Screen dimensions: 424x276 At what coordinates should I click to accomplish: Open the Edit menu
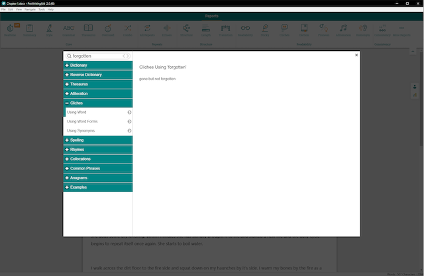[x=11, y=9]
